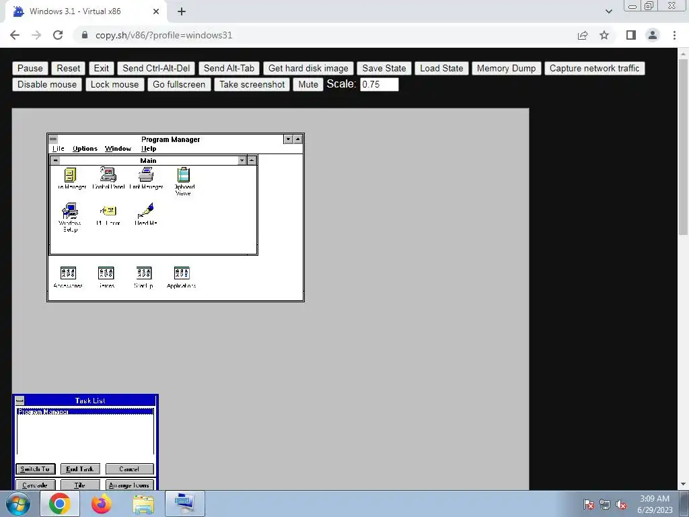Open Program Manager Help menu

click(x=149, y=149)
